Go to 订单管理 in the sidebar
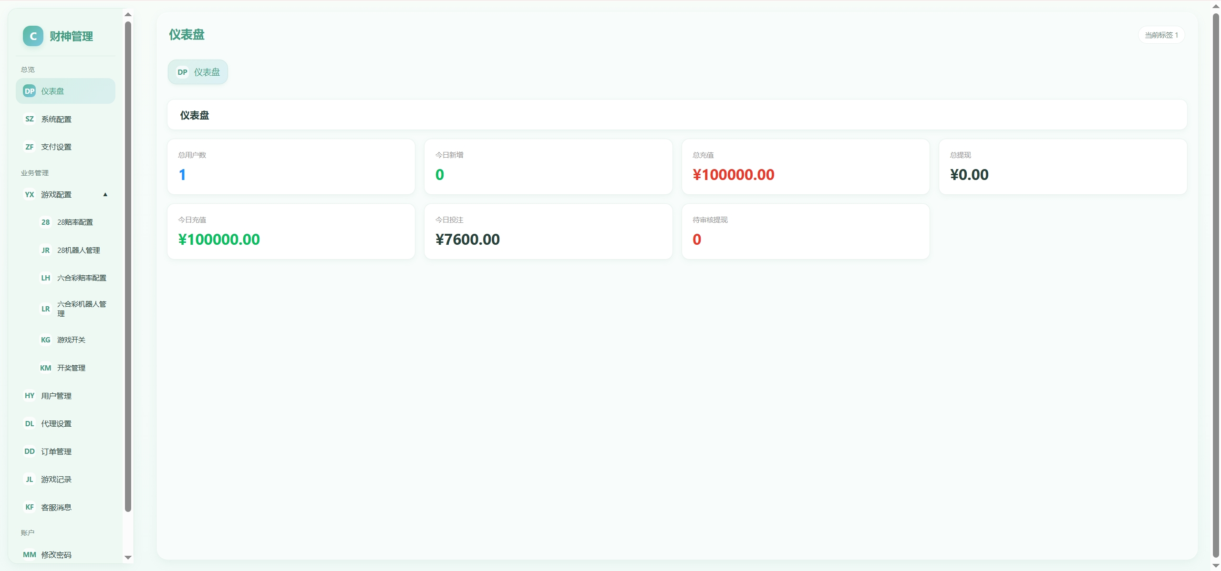This screenshot has width=1221, height=571. pos(65,451)
